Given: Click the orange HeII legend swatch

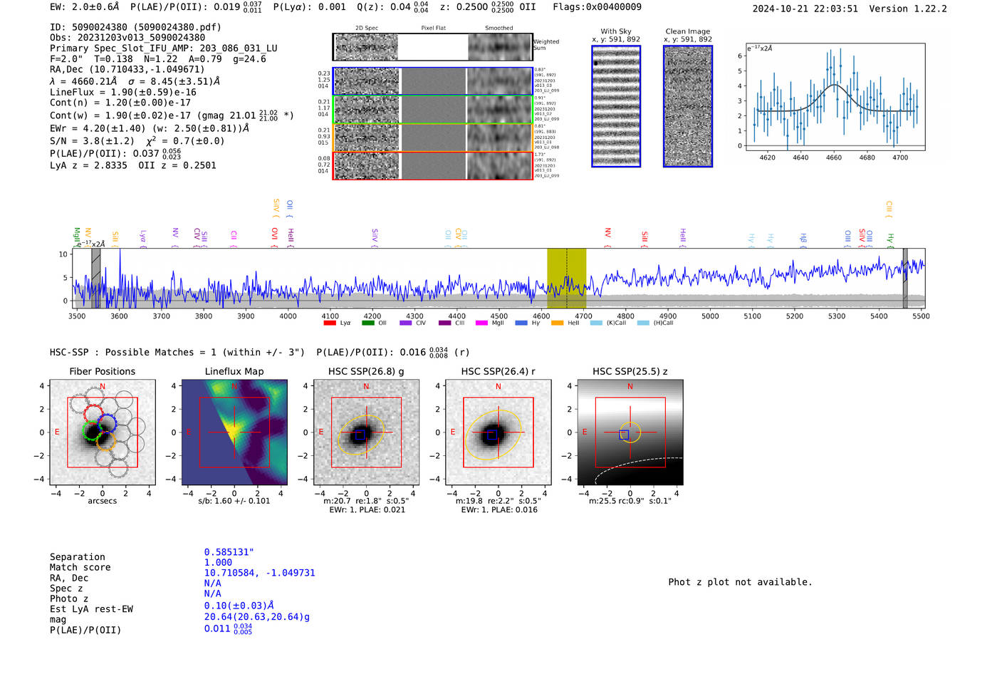Looking at the screenshot, I should (x=557, y=323).
